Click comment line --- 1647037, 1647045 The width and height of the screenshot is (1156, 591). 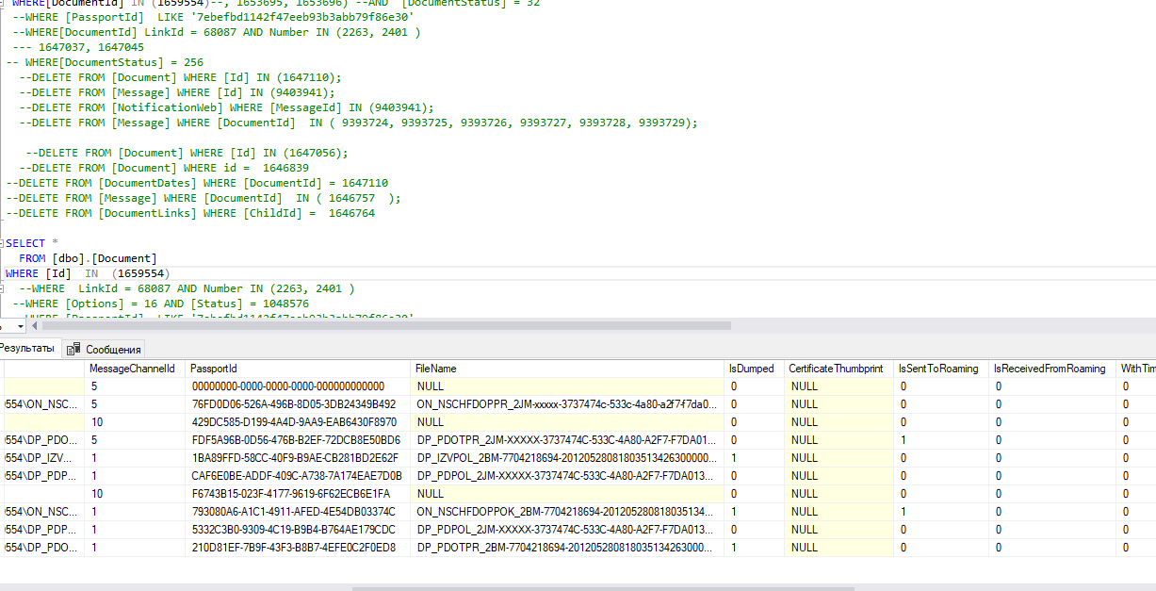click(x=78, y=47)
